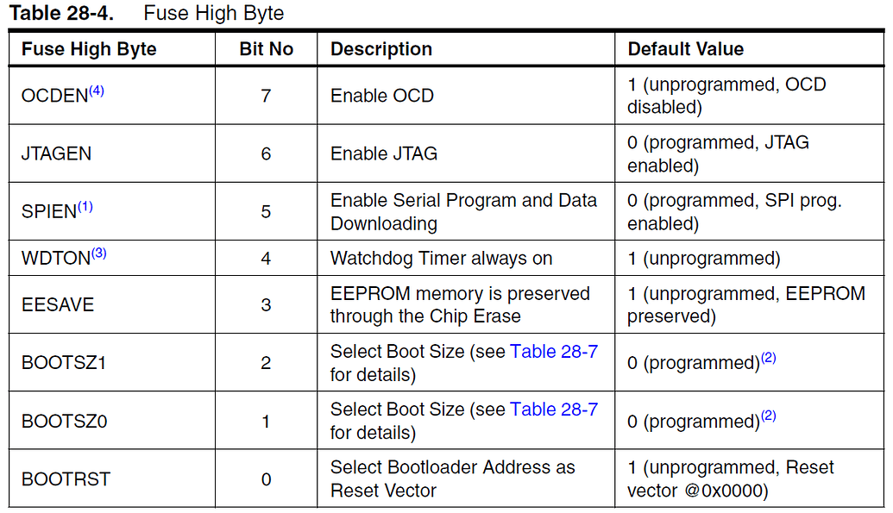Follow Table 28-7 link in BOOTSZ1 row
The image size is (893, 513).
pos(554,352)
